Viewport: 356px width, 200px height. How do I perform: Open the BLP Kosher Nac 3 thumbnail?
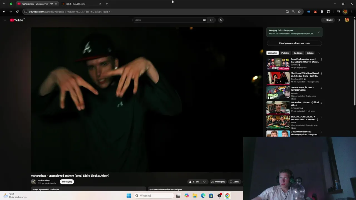278,107
